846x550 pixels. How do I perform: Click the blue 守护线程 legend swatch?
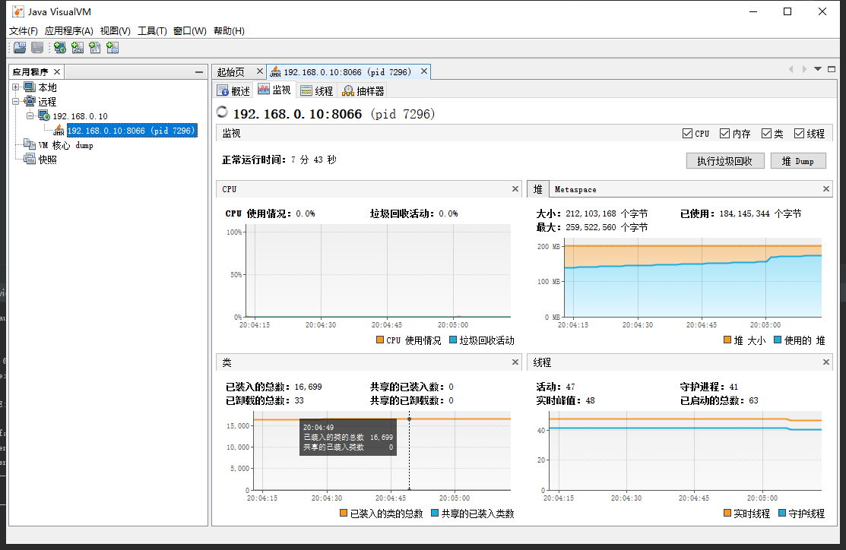782,513
